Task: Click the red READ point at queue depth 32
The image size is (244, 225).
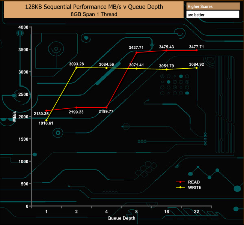Action: 197,50
